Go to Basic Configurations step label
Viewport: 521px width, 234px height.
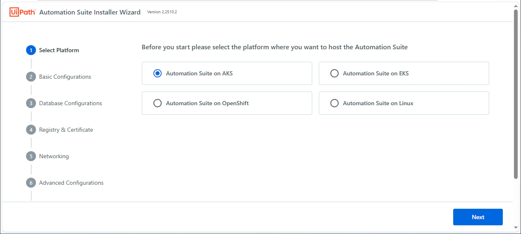click(x=65, y=77)
